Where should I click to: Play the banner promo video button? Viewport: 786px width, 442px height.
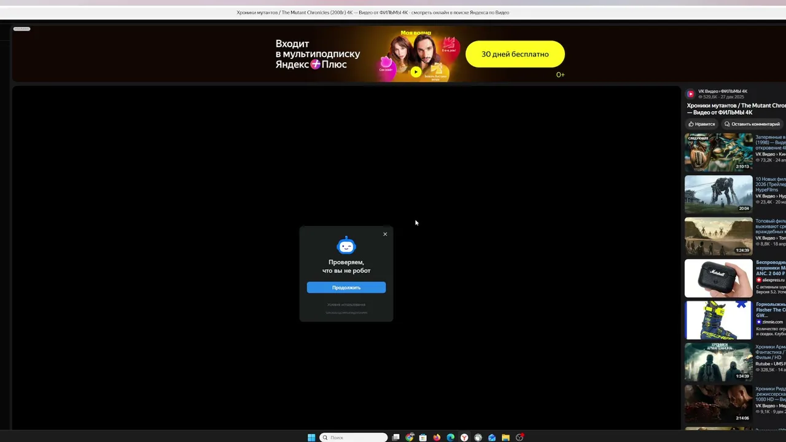click(x=416, y=72)
